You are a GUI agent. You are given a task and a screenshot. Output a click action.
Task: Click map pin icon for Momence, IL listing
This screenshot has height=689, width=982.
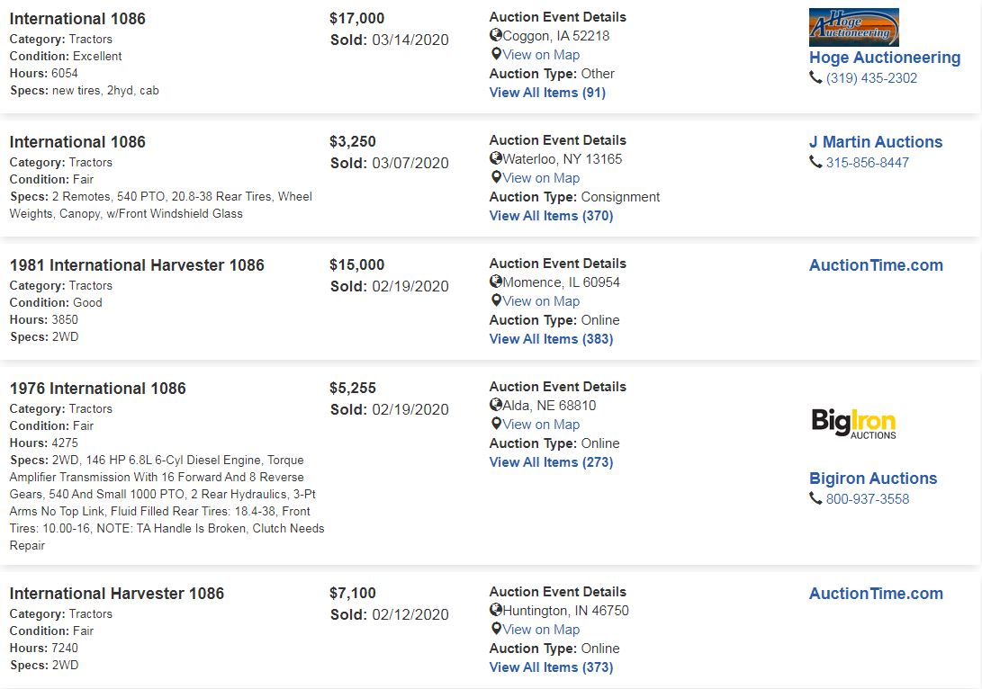[496, 300]
